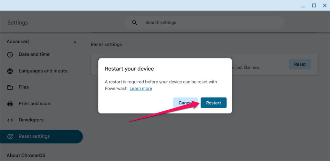This screenshot has width=330, height=161.
Task: Select the Print and scan text label
Action: coord(34,104)
